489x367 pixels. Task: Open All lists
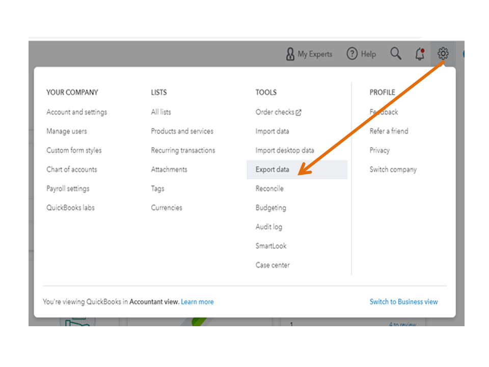[x=161, y=112]
